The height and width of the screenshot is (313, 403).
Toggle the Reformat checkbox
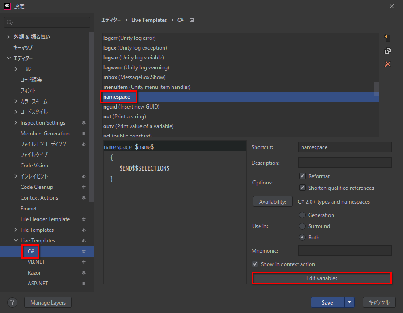(x=302, y=176)
